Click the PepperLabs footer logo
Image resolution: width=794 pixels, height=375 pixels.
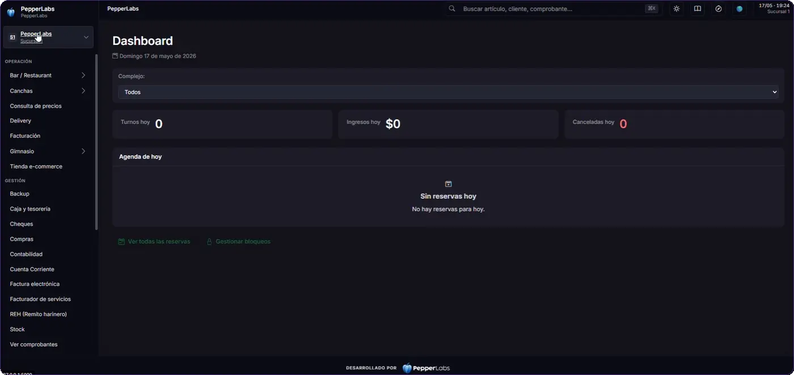426,368
